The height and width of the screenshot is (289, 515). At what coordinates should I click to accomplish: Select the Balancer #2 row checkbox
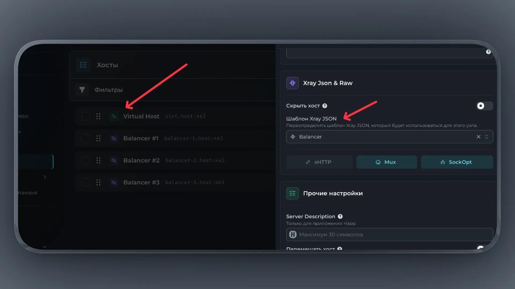pyautogui.click(x=86, y=161)
